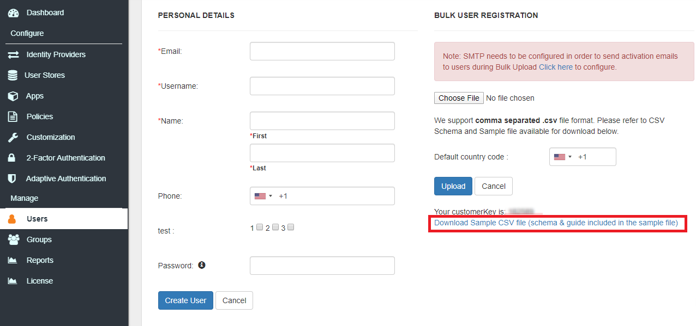Click the Identity Providers arrows icon

point(13,54)
